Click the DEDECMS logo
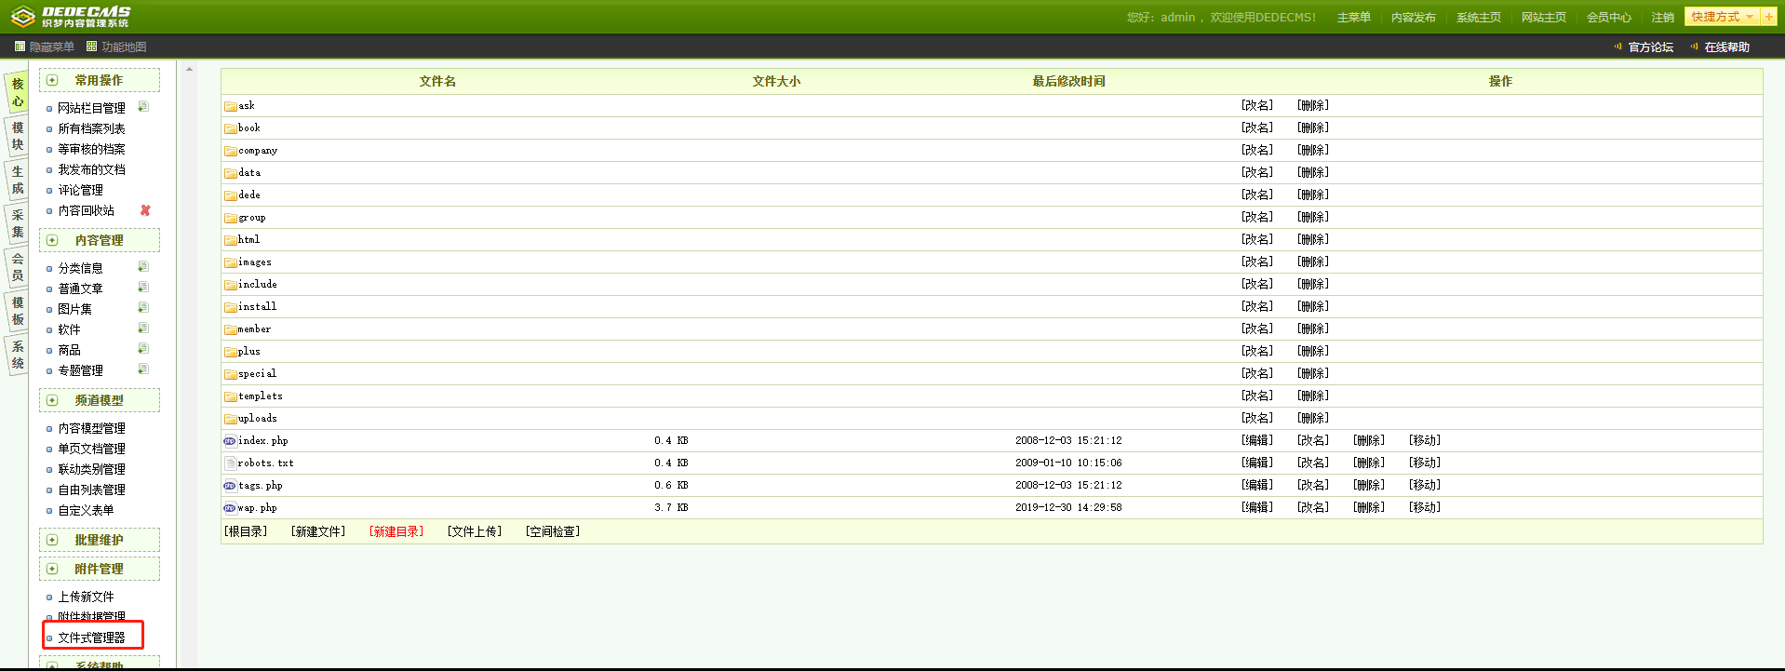This screenshot has height=671, width=1785. [71, 17]
